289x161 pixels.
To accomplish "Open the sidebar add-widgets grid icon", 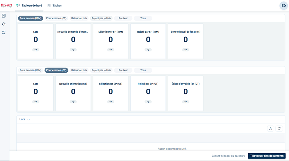I will coord(4,32).
